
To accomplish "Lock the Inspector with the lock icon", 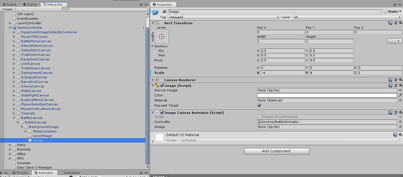I will click(395, 4).
